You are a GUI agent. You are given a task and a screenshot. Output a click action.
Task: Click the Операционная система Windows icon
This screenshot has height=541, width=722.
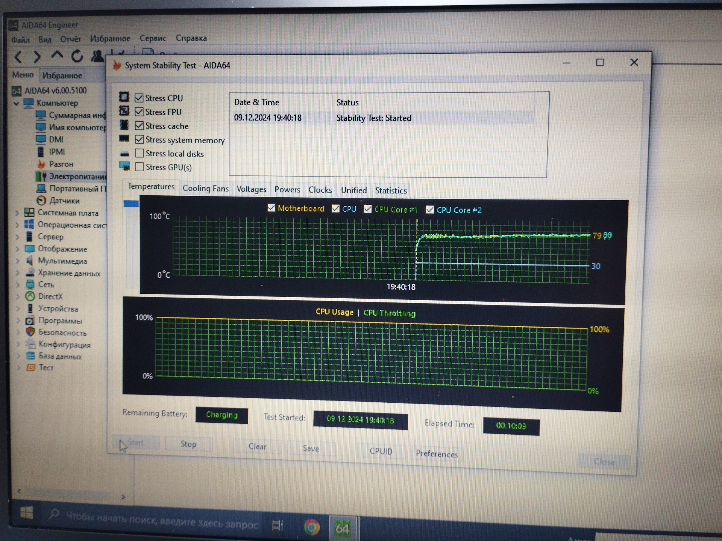click(x=29, y=224)
